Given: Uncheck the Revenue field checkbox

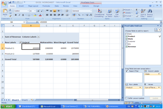Looking at the screenshot, I should tap(127, 47).
